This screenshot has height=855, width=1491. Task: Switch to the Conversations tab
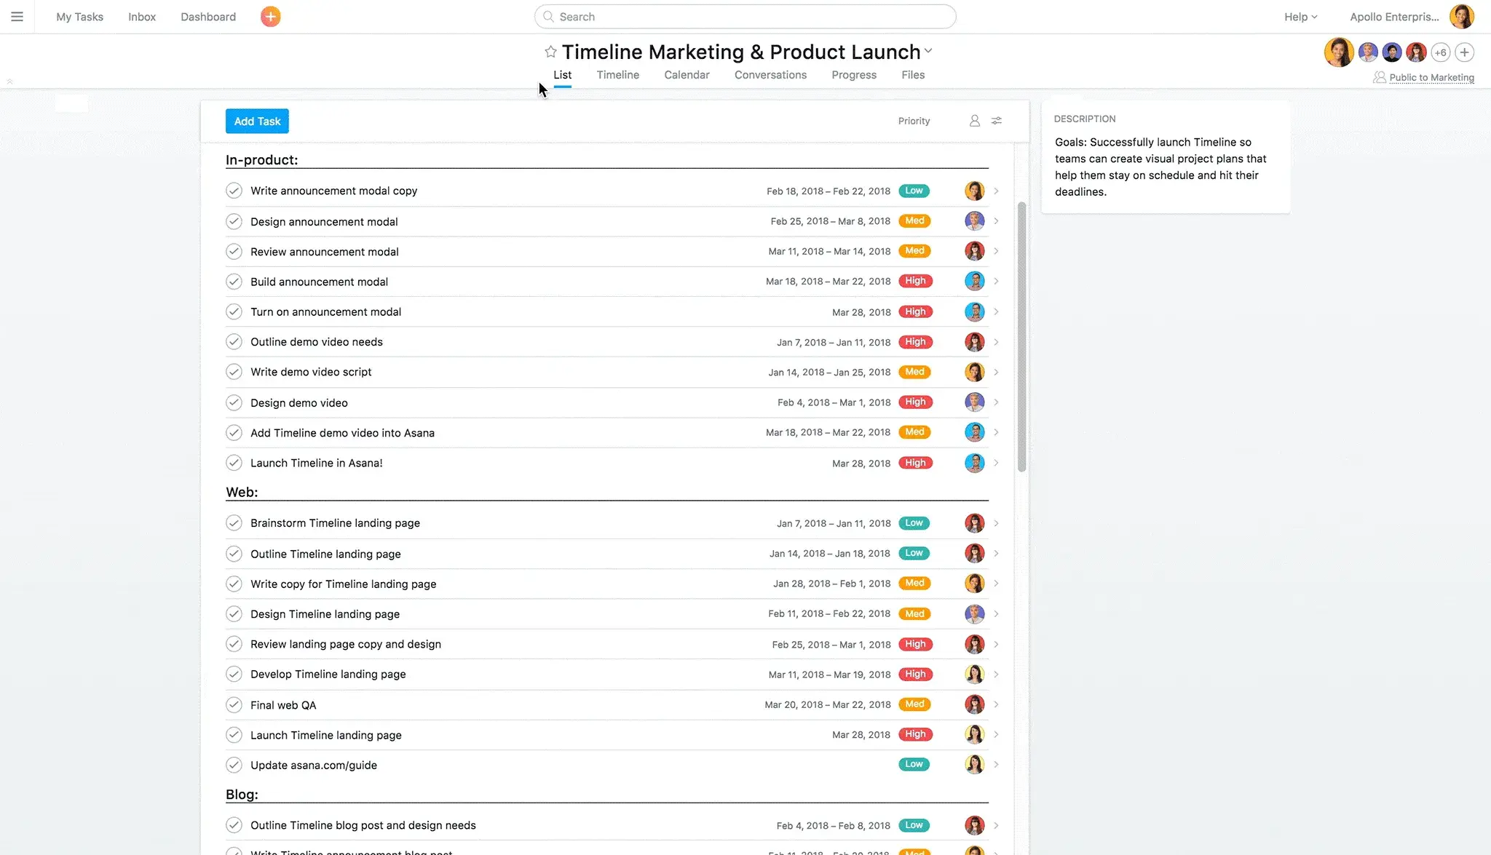(x=770, y=75)
